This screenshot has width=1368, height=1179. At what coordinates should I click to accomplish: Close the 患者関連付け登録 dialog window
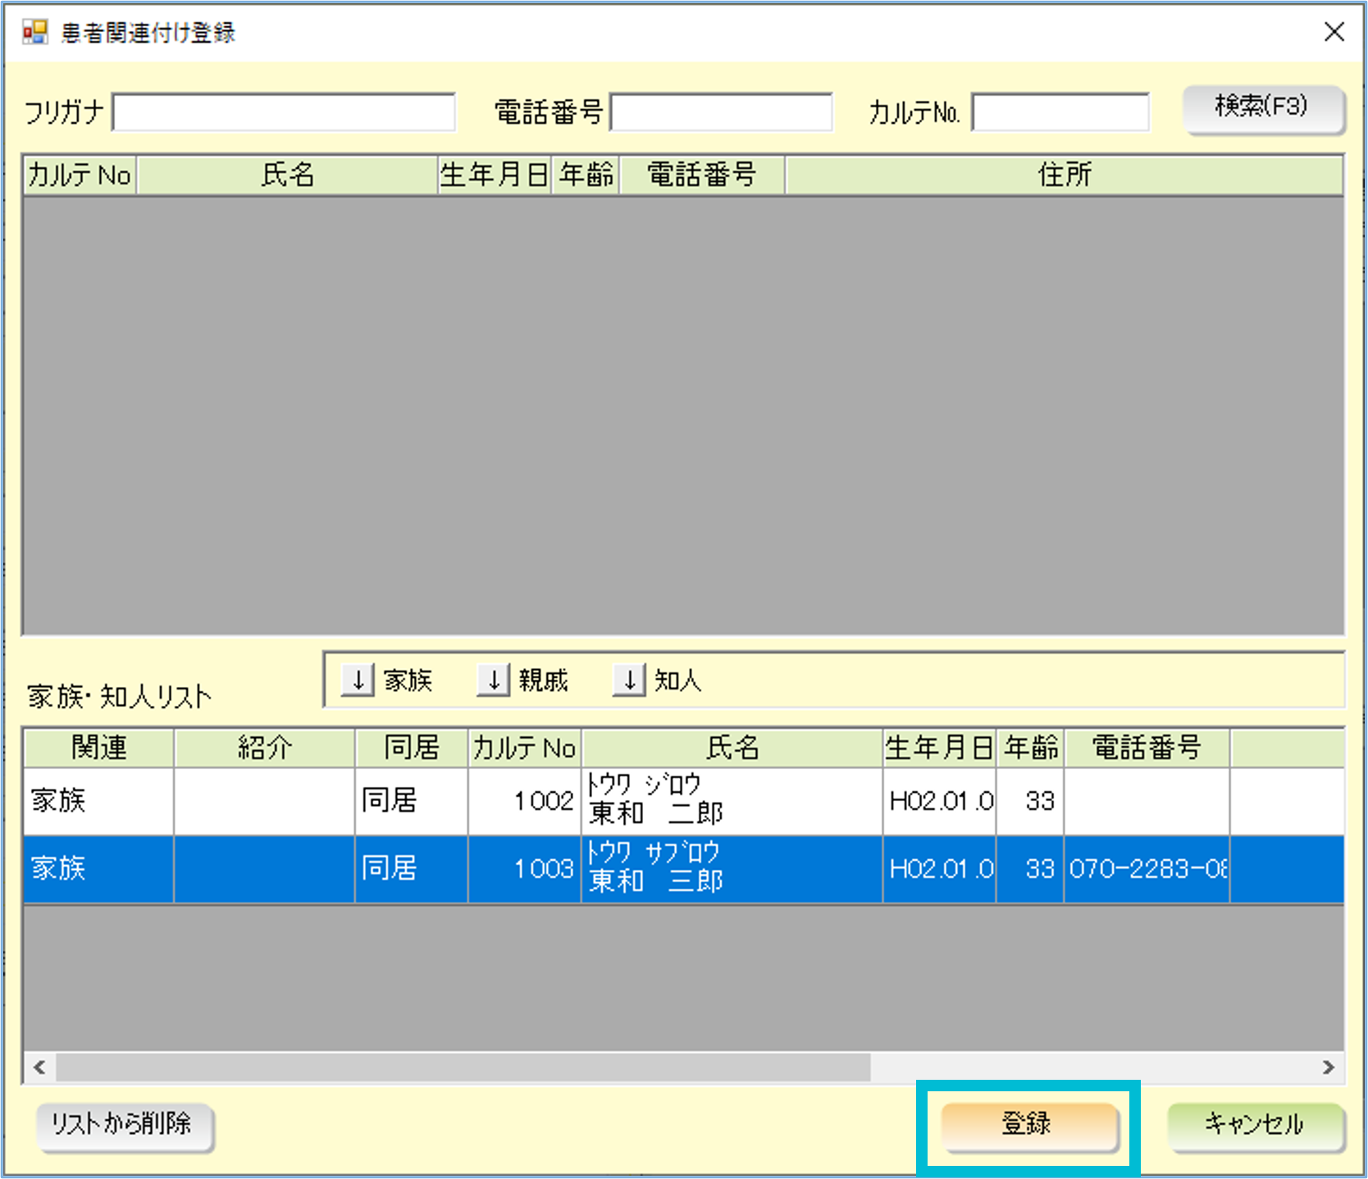tap(1334, 32)
